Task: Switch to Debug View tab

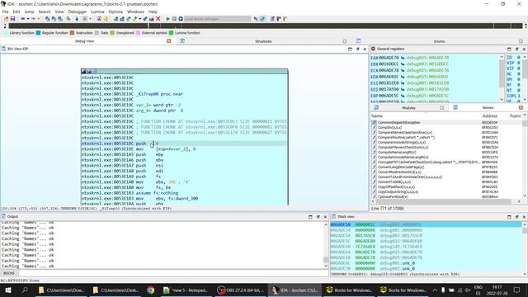Action: click(x=84, y=41)
